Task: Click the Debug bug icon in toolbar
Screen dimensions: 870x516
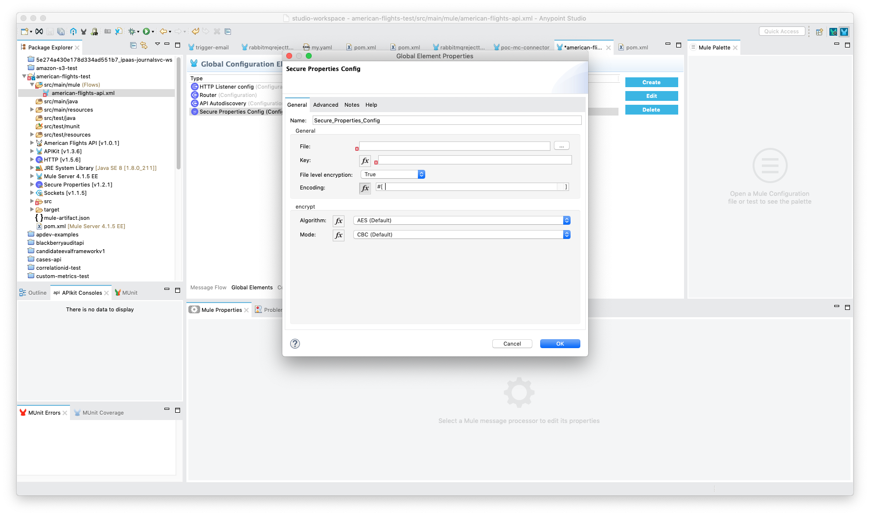Action: 131,31
